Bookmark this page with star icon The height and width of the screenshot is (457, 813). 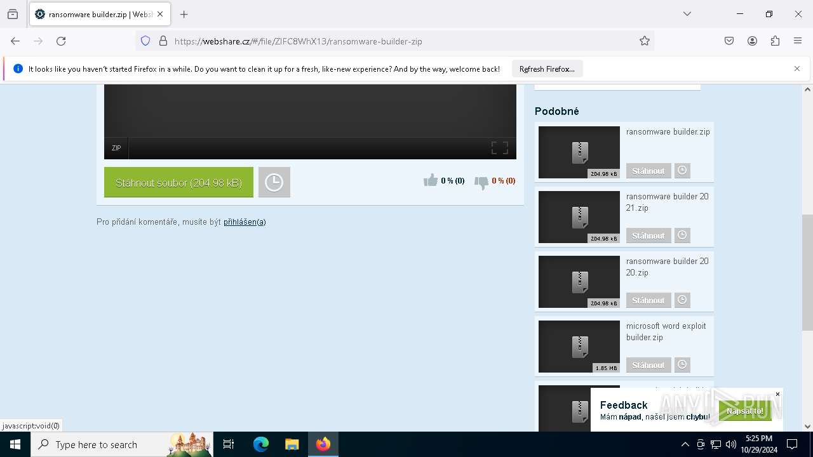pyautogui.click(x=645, y=41)
